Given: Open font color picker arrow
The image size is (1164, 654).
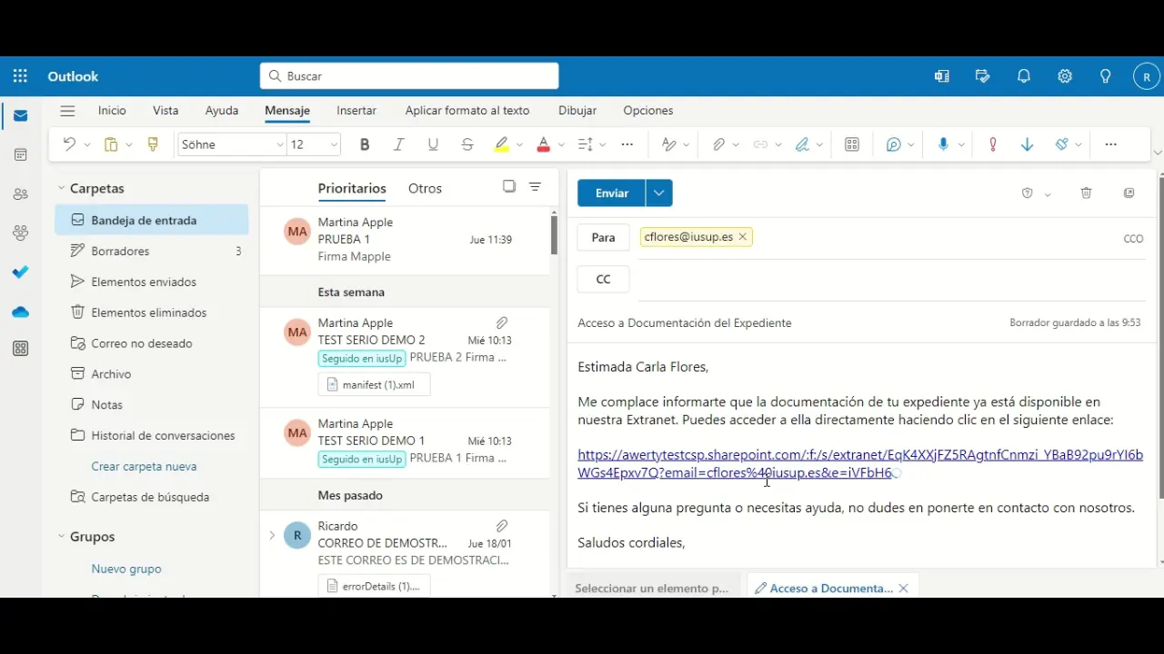Looking at the screenshot, I should [561, 144].
